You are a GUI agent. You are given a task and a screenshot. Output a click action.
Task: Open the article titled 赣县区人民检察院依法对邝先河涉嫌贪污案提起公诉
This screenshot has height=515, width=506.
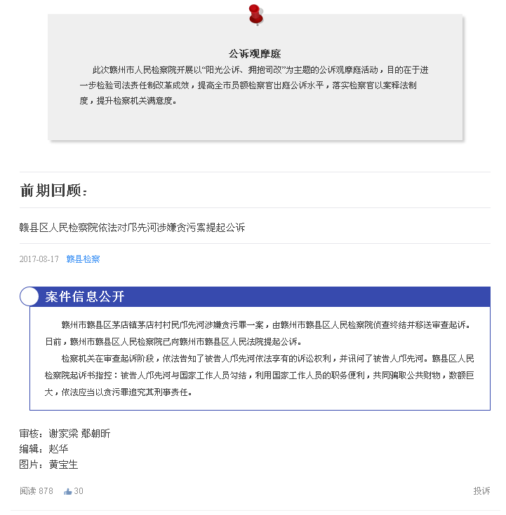[x=132, y=227]
